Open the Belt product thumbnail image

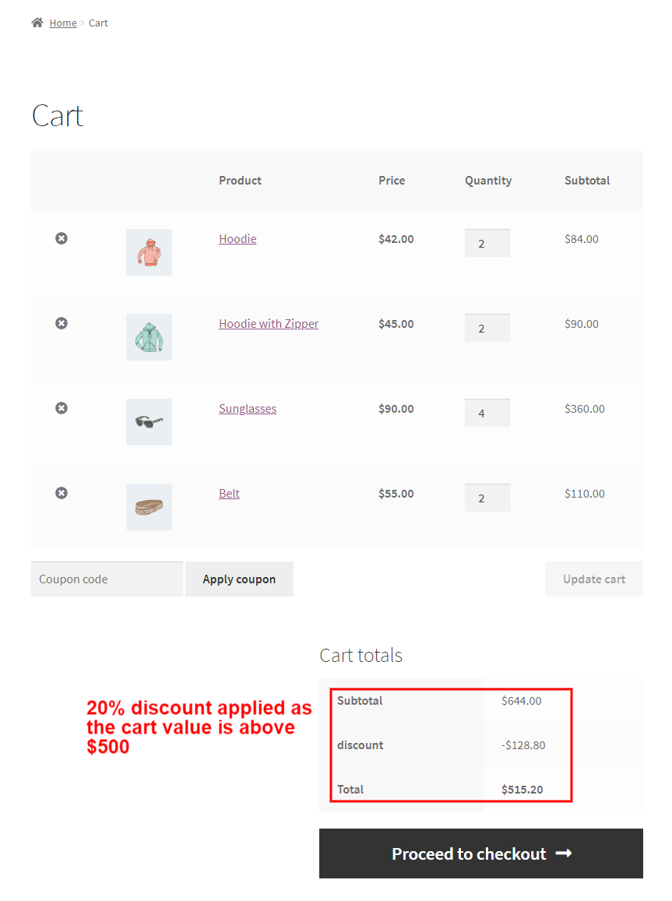pos(149,507)
